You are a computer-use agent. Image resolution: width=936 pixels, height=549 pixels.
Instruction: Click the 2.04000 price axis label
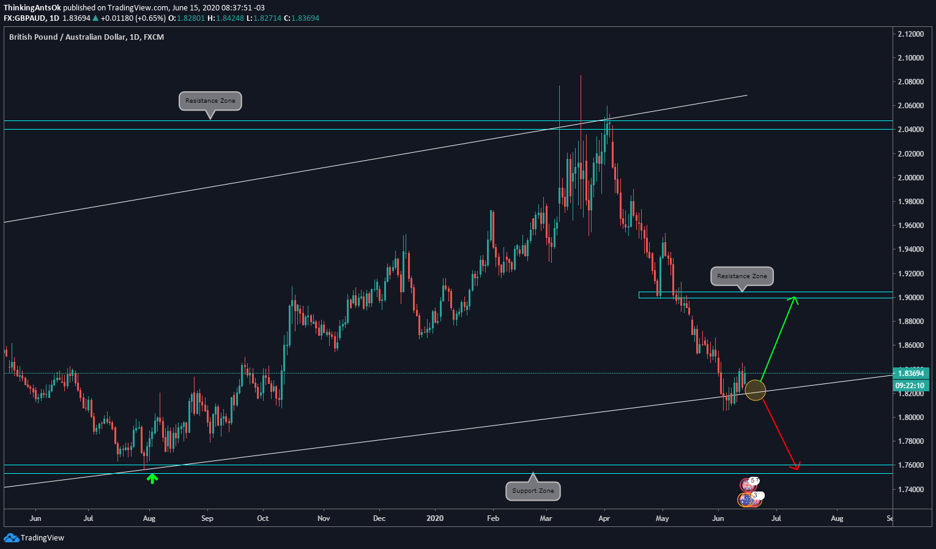pos(910,130)
